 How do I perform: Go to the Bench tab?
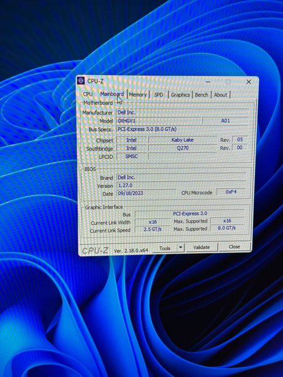point(202,95)
